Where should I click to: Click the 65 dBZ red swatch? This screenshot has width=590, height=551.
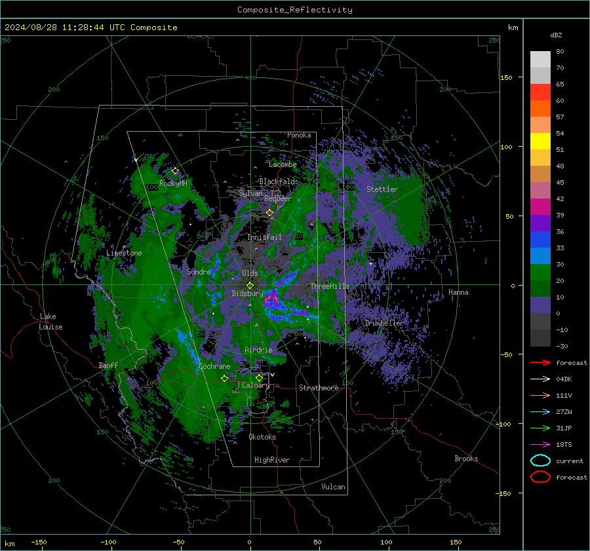[540, 92]
